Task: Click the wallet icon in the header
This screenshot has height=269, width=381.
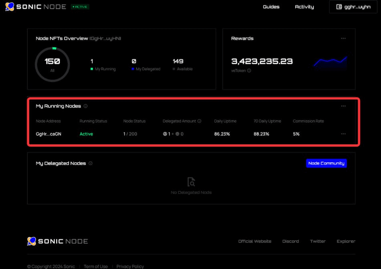Action: [339, 7]
